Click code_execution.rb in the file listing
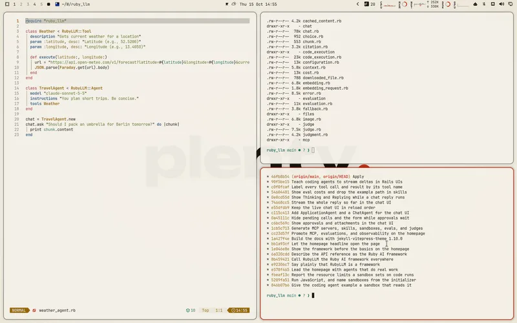Viewport: 517px width, 323px height. click(x=322, y=57)
